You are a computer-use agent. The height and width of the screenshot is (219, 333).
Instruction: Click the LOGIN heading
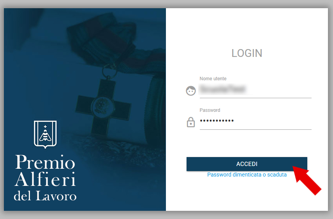[247, 53]
